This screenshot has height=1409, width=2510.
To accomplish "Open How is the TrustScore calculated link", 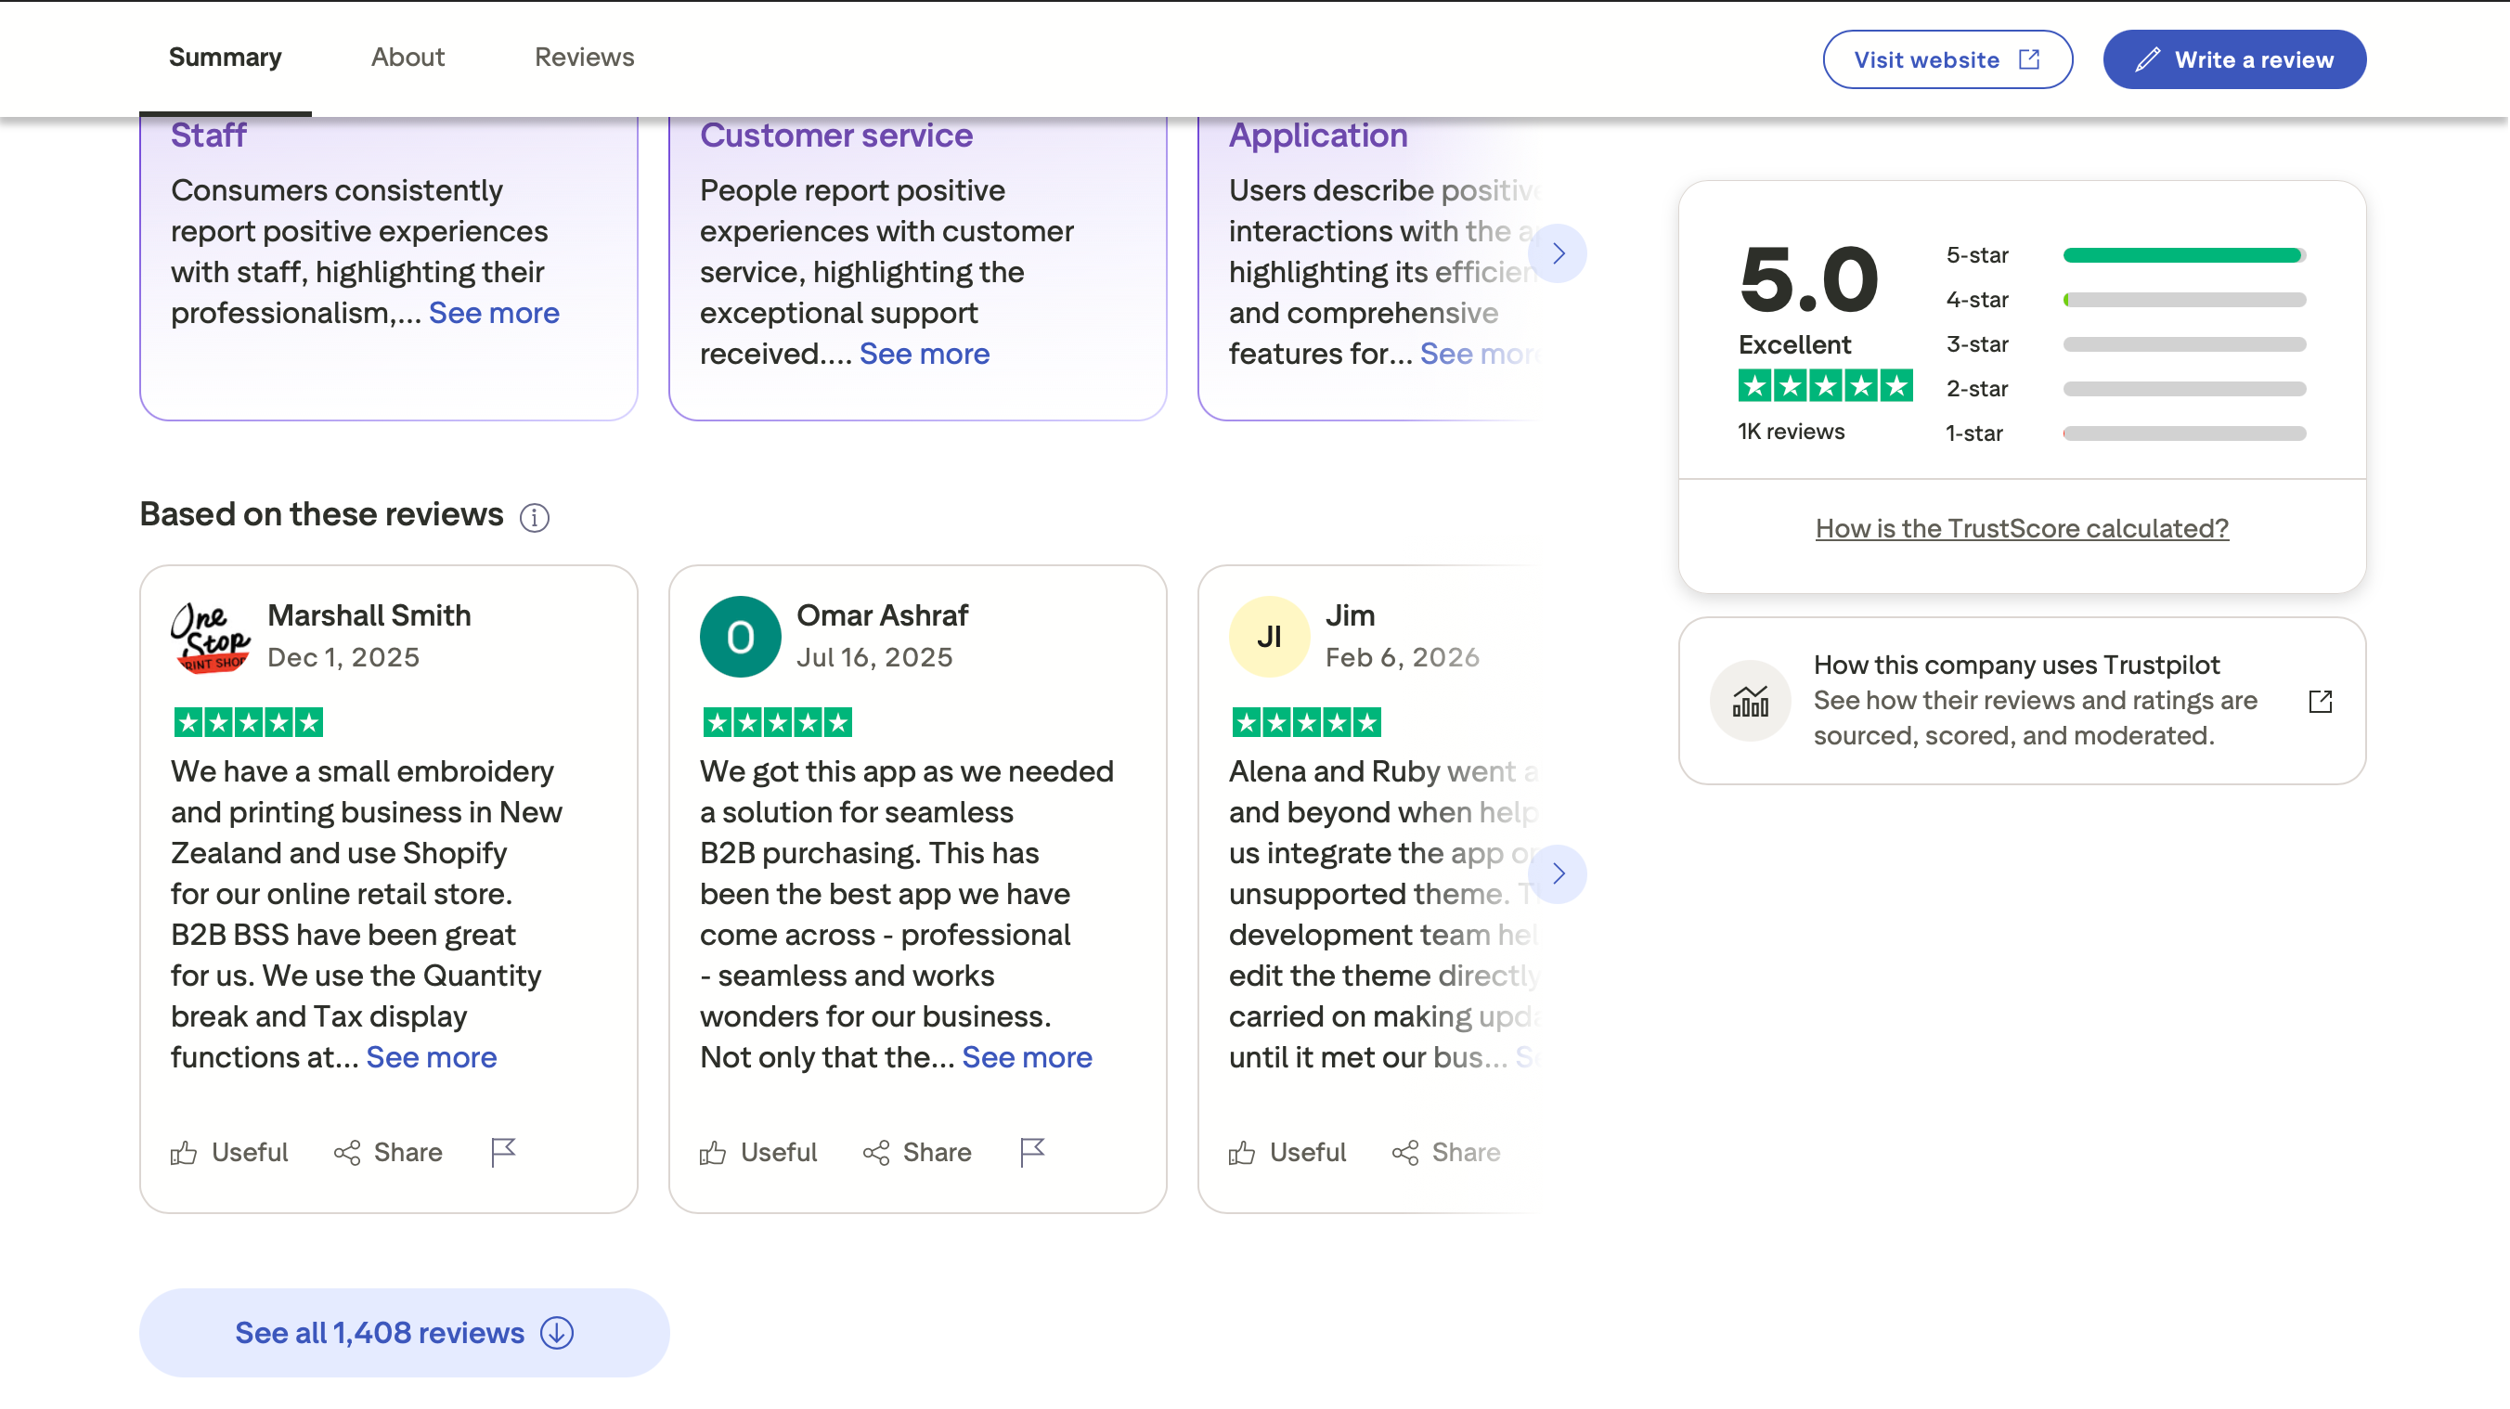I will coord(2021,528).
